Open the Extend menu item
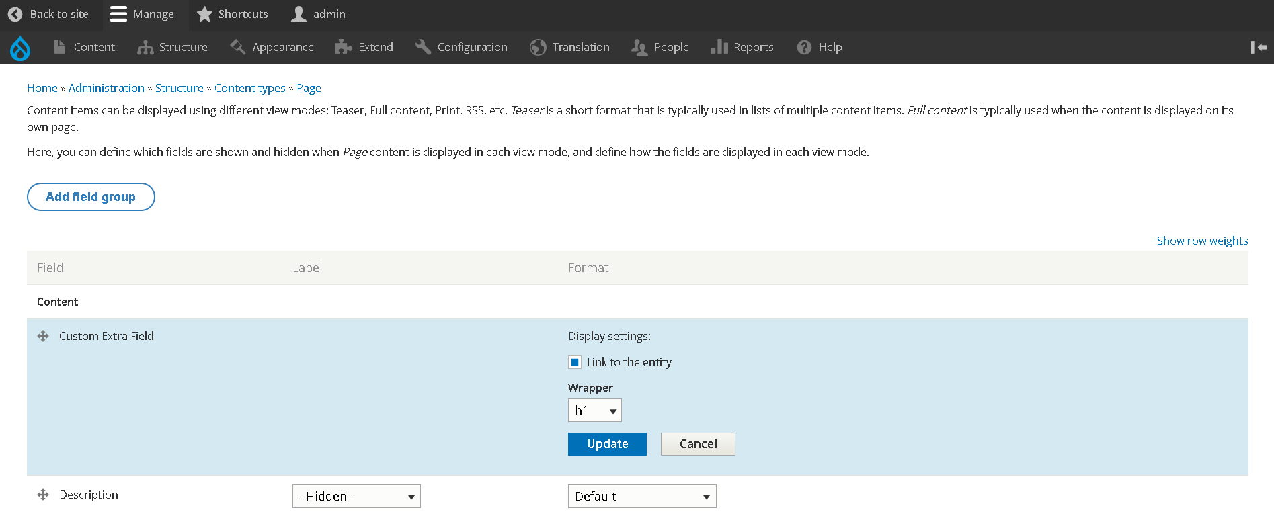The image size is (1274, 512). (x=364, y=47)
